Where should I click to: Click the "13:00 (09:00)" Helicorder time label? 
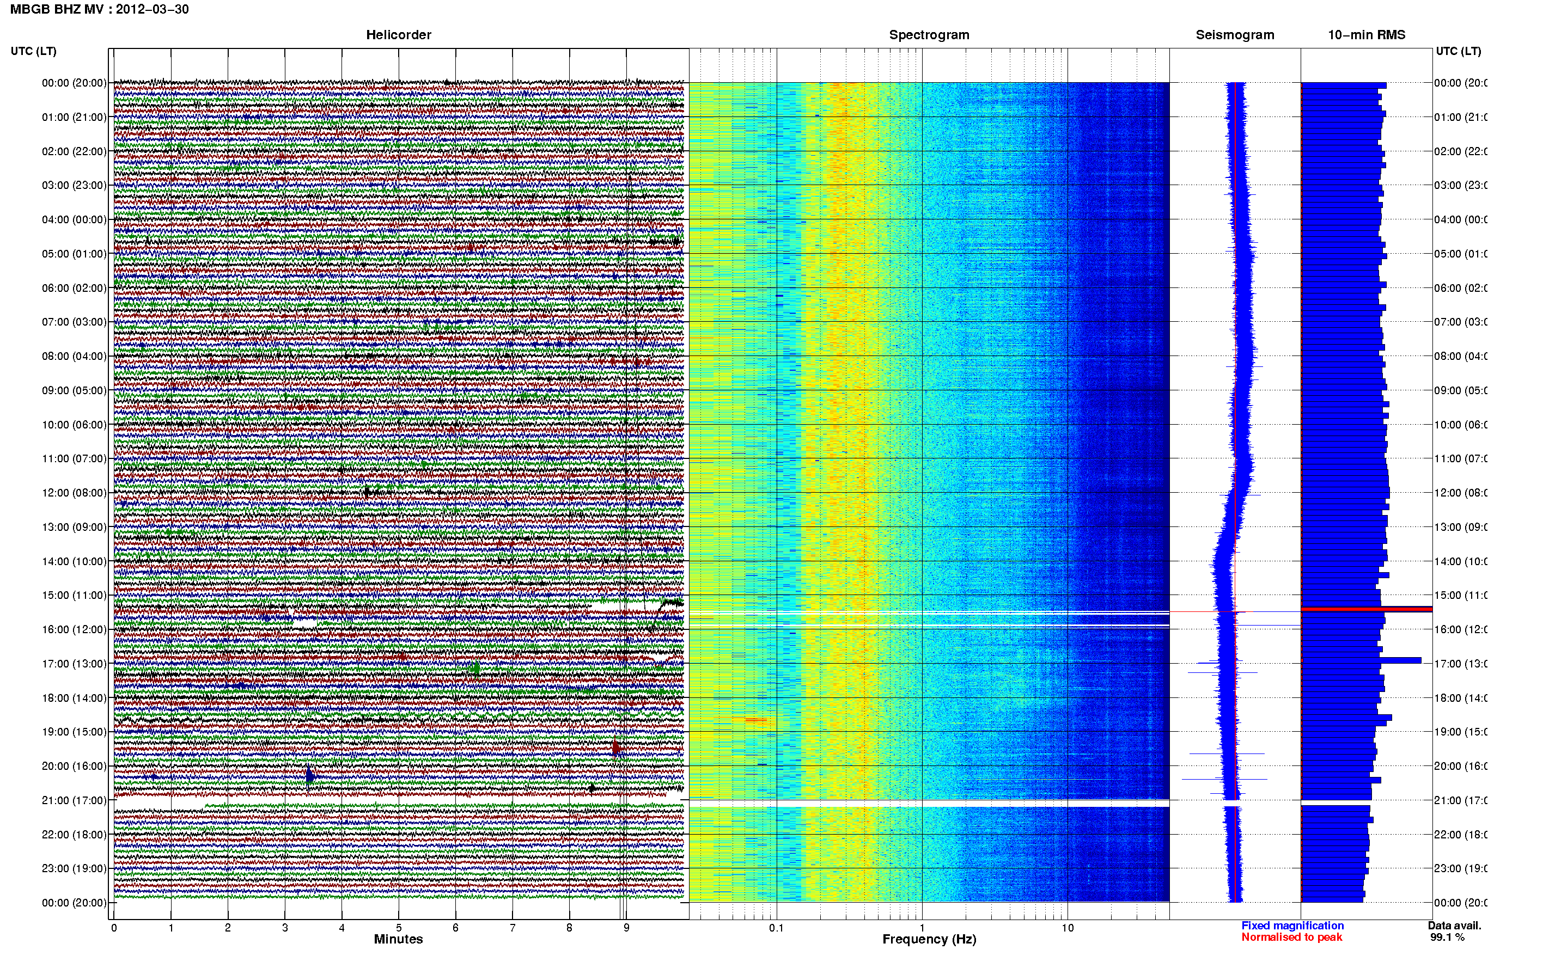pyautogui.click(x=74, y=527)
